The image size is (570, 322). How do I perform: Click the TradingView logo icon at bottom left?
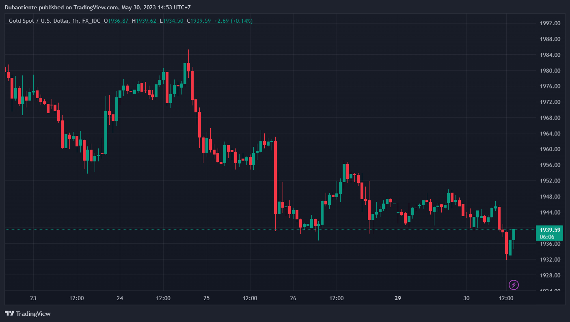click(x=10, y=313)
